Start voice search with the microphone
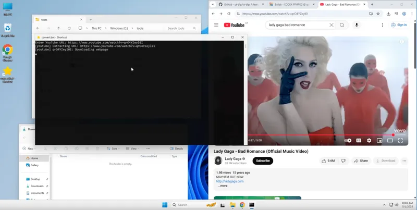This screenshot has height=210, width=417. coord(357,25)
